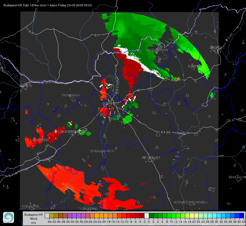Image resolution: width=246 pixels, height=226 pixels.
Task: Click the small green radar echo near the eastern border
Action: tap(212, 95)
